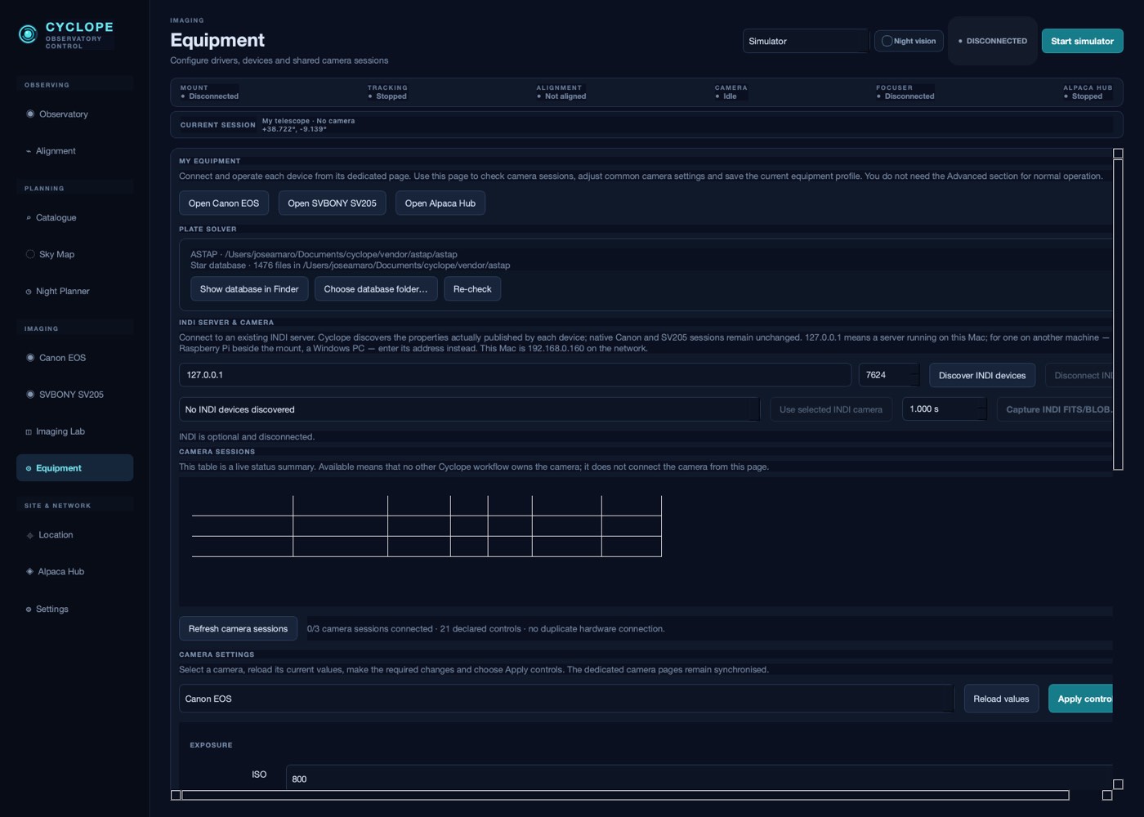The image size is (1144, 817).
Task: Click the Re-check button
Action: tap(472, 289)
